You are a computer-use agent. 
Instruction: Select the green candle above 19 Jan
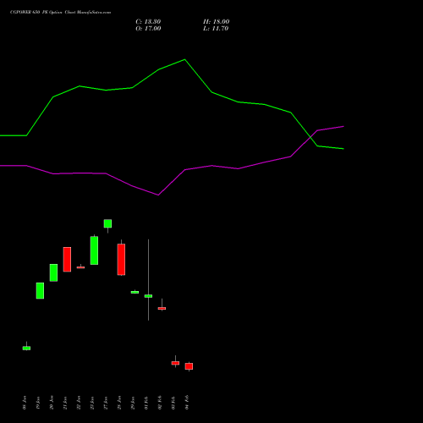[40, 291]
